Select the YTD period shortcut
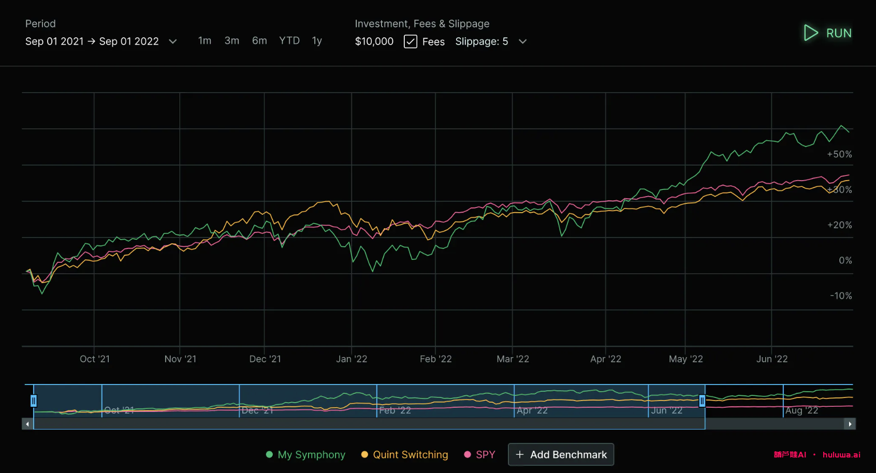The image size is (876, 473). click(x=289, y=40)
